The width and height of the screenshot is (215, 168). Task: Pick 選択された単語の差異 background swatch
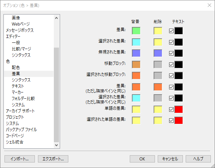coord(136,121)
